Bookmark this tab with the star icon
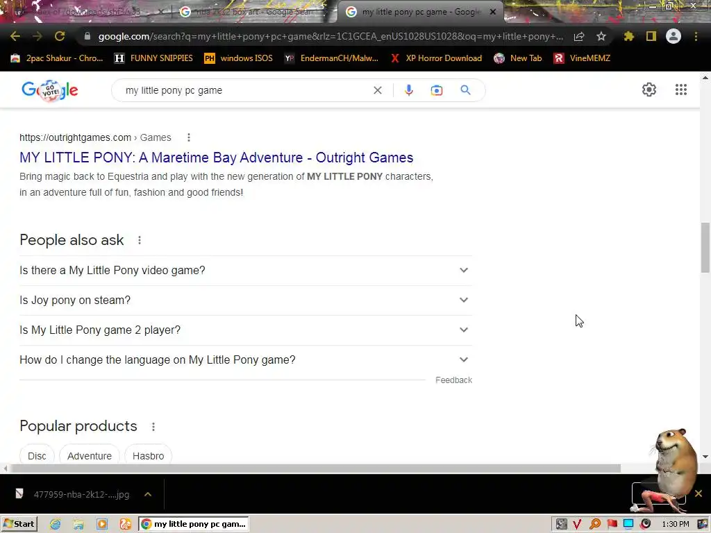711x533 pixels. coord(601,36)
